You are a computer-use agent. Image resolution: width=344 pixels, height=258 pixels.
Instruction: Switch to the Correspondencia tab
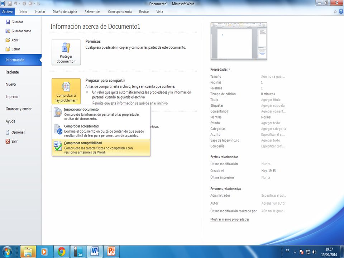pos(120,11)
